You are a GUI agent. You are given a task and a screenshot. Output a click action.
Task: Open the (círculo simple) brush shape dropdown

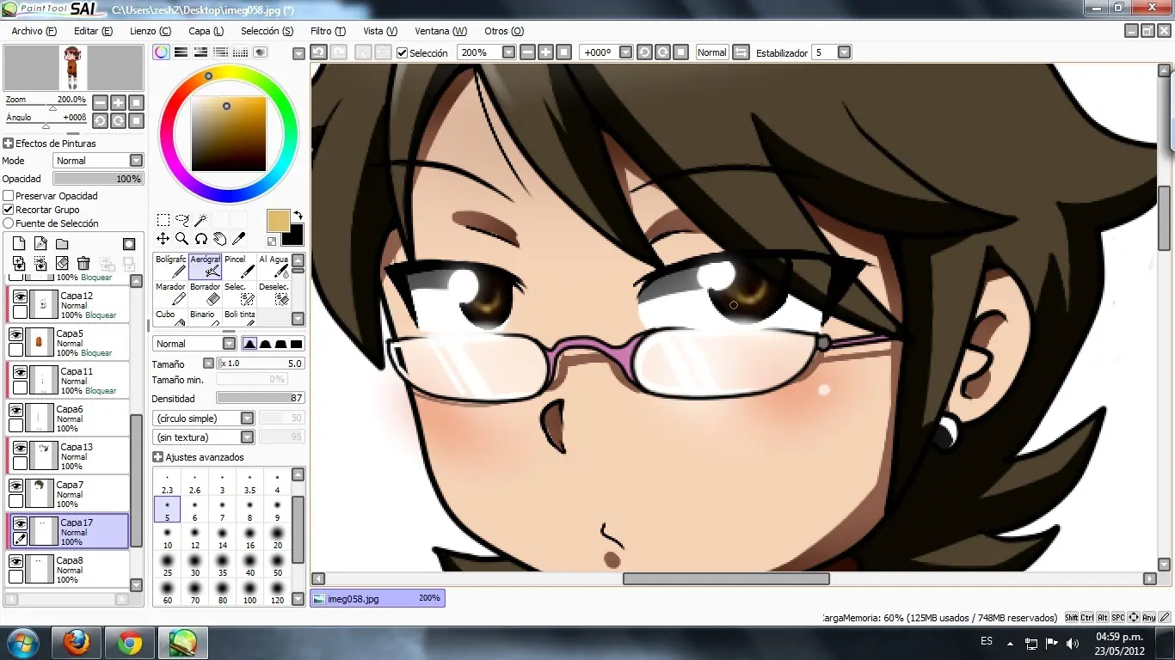204,419
